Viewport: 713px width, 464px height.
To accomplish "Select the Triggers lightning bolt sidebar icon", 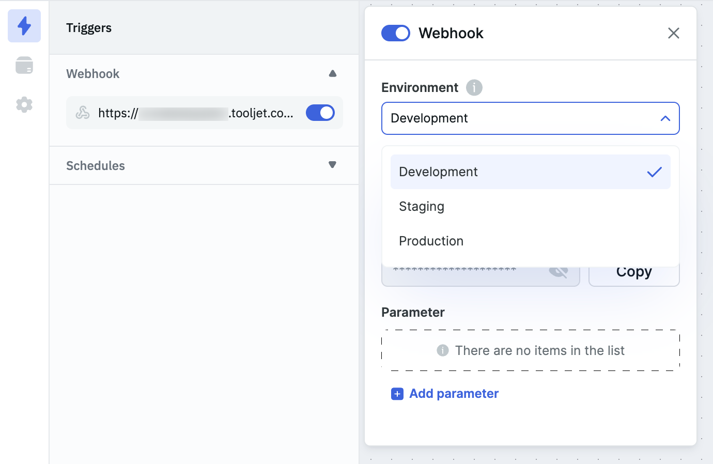I will (24, 25).
